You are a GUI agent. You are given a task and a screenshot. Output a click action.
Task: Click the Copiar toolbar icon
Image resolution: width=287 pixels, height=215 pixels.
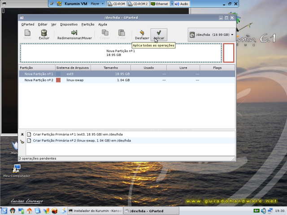point(105,33)
